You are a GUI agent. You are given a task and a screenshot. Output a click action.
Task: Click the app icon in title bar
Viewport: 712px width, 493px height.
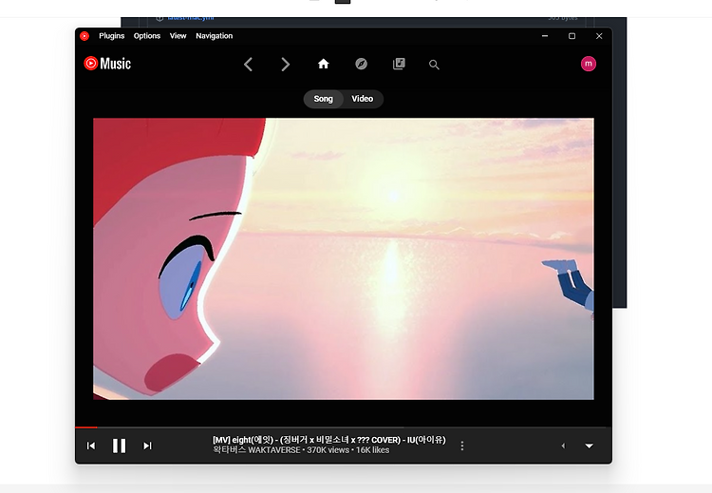(x=84, y=36)
